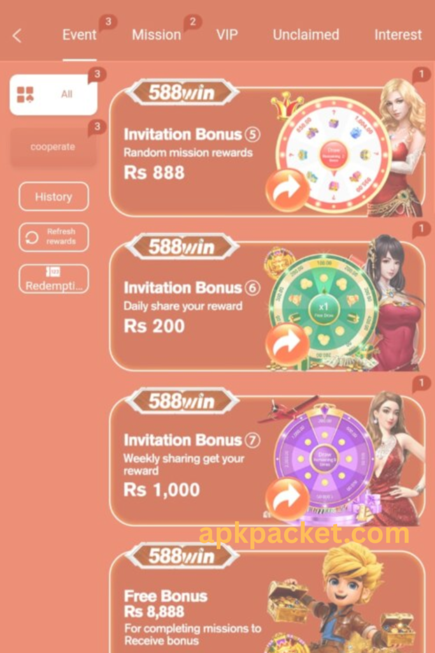Screen dimensions: 435x653
Task: Click share arrow on Invitation Bonus 5
Action: (x=287, y=190)
